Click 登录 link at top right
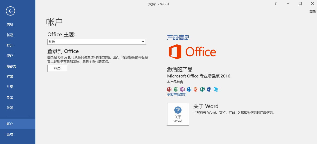 (x=312, y=11)
